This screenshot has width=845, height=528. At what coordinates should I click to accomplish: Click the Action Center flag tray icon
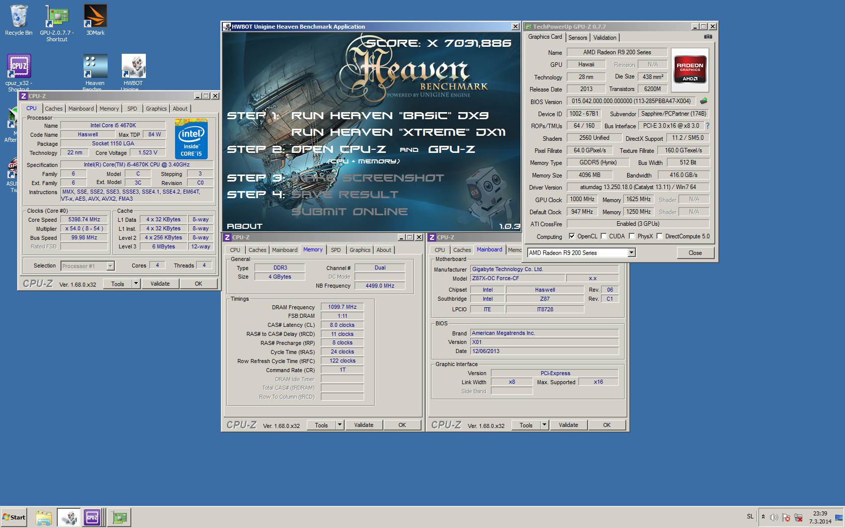785,517
